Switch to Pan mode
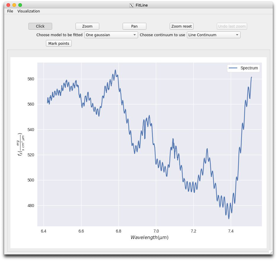 pyautogui.click(x=134, y=26)
